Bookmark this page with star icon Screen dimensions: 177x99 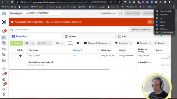click(x=120, y=2)
